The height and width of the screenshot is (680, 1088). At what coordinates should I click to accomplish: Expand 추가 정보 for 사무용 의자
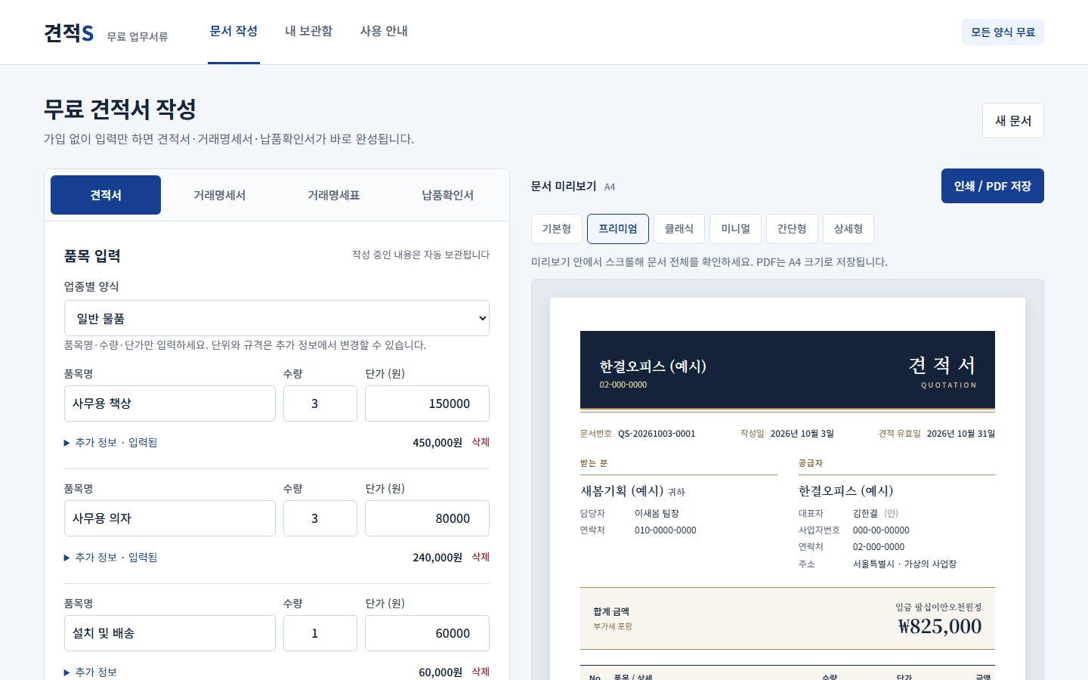click(111, 558)
